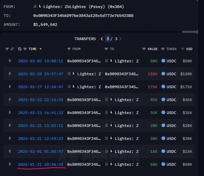Click the $20K USD amount
Viewport: 204px width, 176px height.
[x=187, y=126]
